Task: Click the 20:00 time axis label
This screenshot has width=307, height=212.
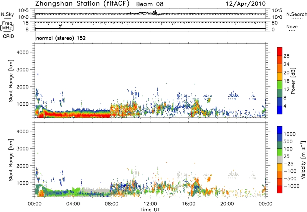Action: [227, 204]
